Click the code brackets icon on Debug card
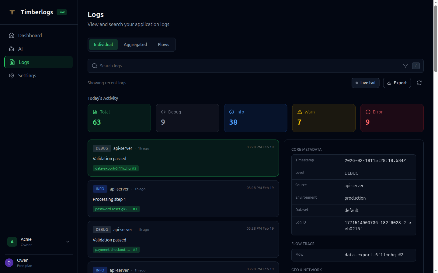Screen dimensions: 438x273 (x=163, y=112)
